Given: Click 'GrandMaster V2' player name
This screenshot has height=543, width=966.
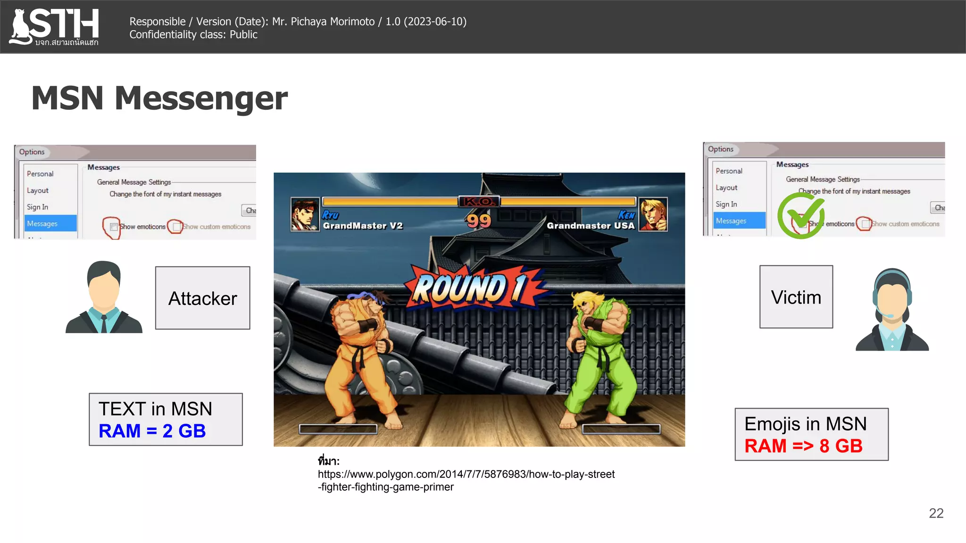Looking at the screenshot, I should point(363,226).
